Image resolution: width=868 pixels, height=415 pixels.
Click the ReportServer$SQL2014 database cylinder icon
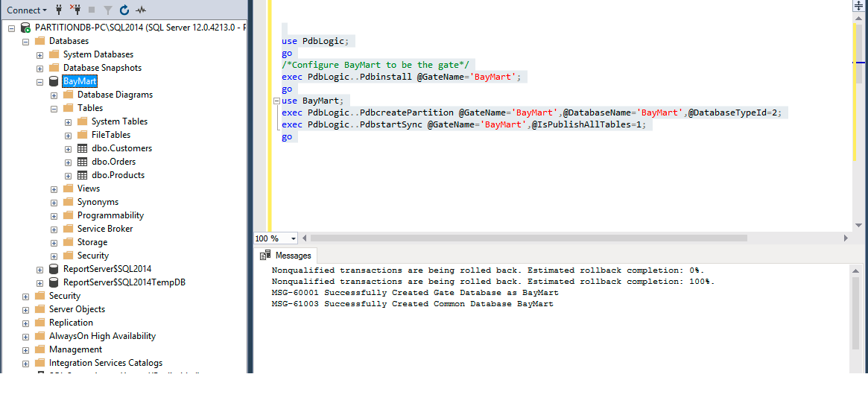(x=54, y=269)
